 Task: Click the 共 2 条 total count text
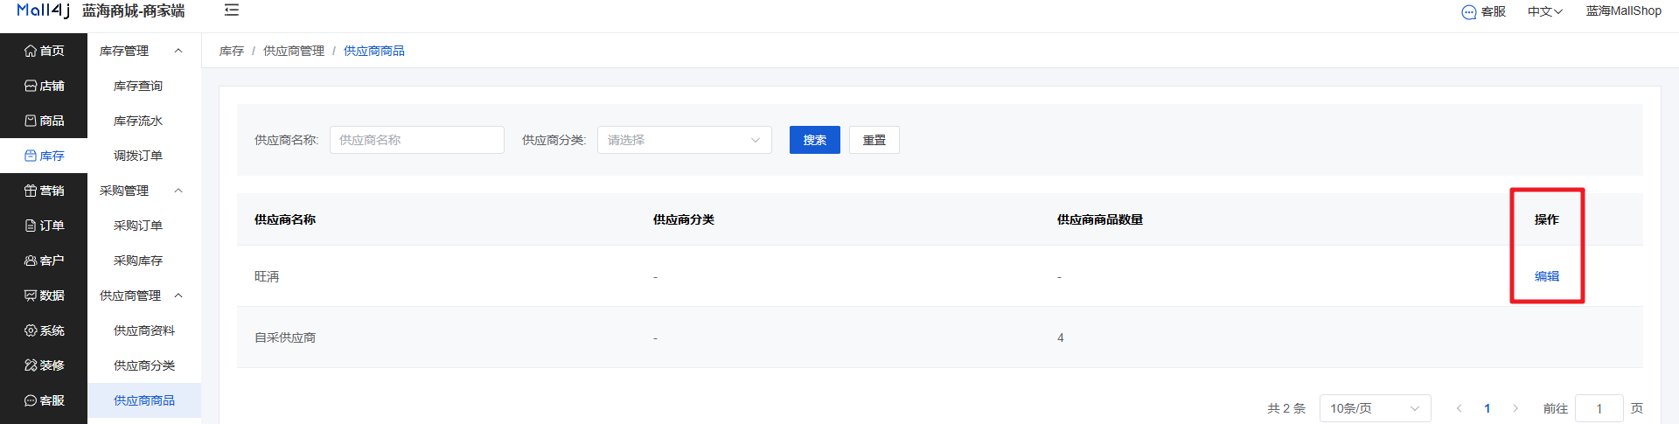pos(1286,408)
